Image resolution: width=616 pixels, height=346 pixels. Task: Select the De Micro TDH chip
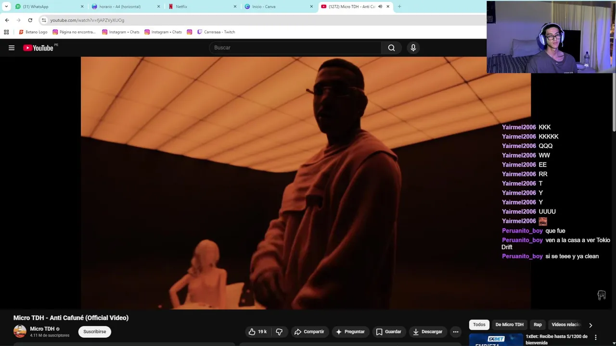509,324
